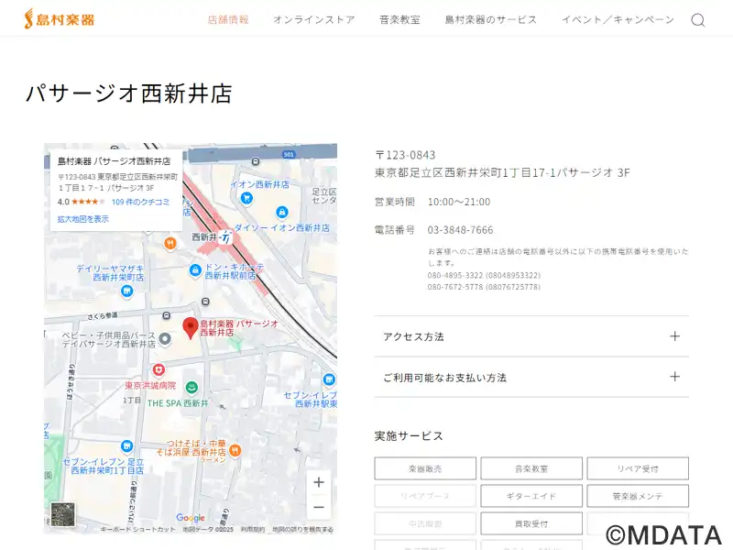733x550 pixels.
Task: Click the リペア受付 service button
Action: coord(638,468)
